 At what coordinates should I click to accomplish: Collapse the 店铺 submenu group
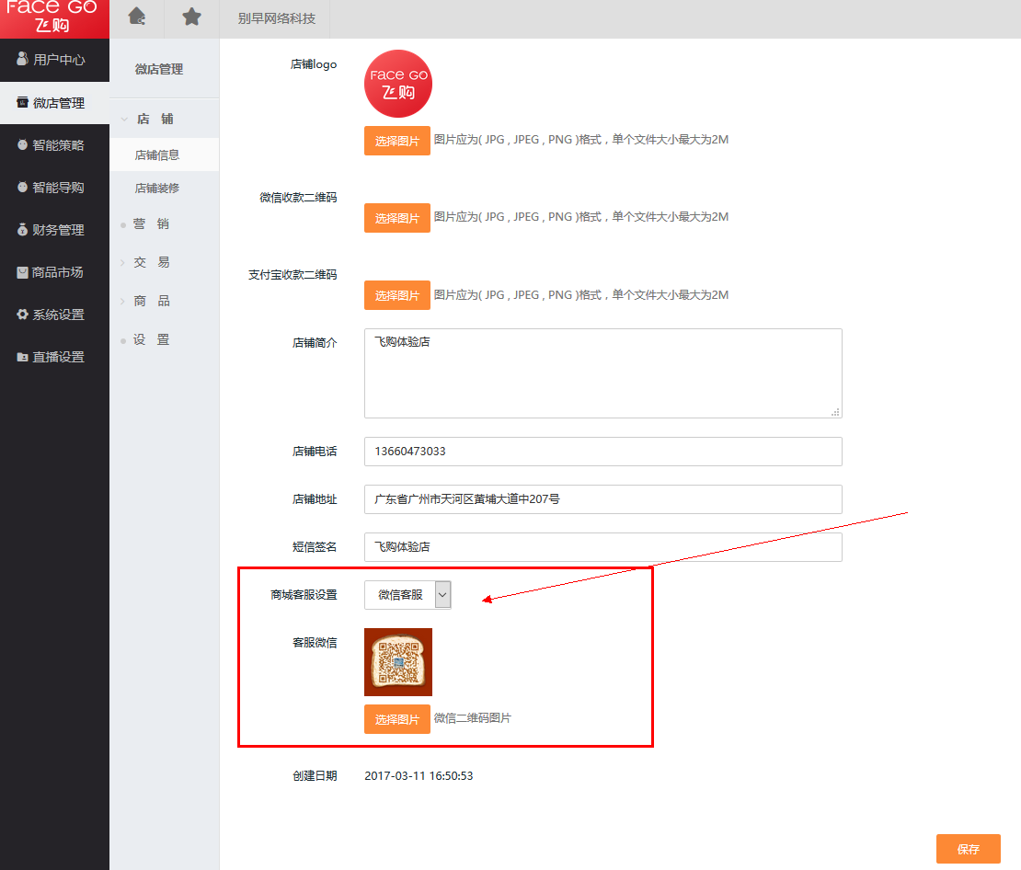click(155, 119)
